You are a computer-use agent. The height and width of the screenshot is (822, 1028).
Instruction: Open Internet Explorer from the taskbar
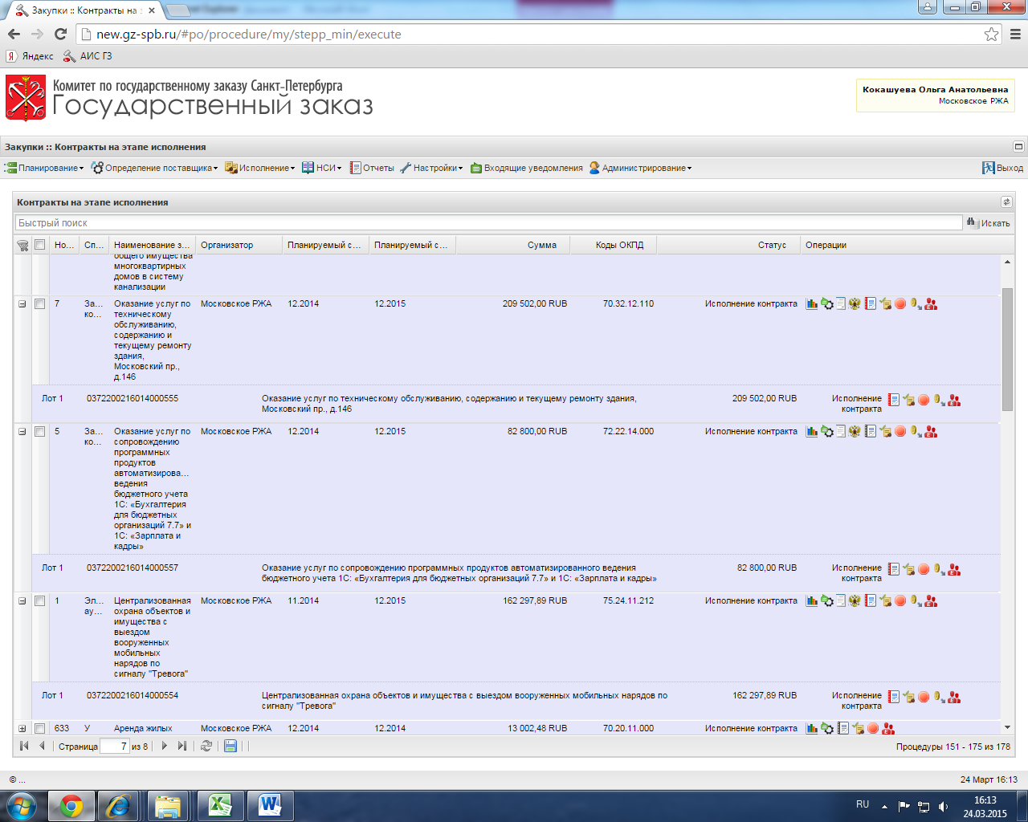tap(120, 804)
